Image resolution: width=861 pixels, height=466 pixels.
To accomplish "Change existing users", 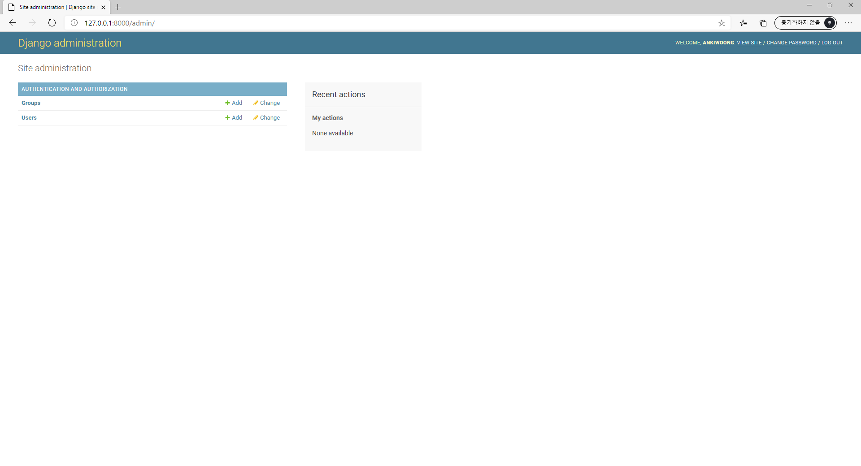I will [266, 118].
